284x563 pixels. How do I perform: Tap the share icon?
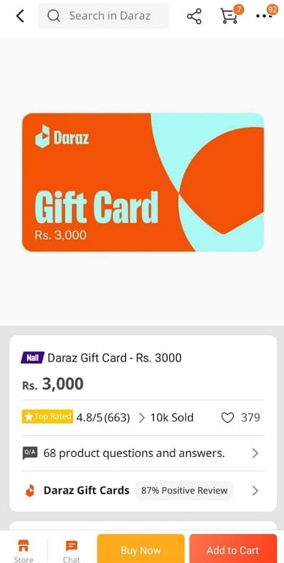(194, 16)
